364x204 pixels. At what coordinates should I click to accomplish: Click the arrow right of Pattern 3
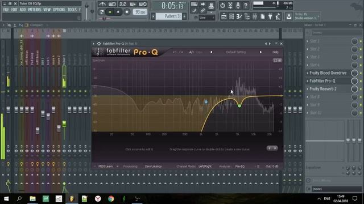(184, 16)
